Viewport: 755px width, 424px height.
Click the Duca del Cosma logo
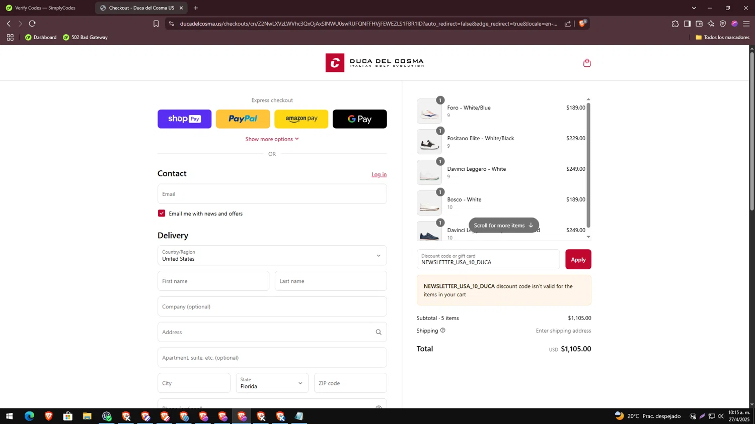pyautogui.click(x=374, y=63)
